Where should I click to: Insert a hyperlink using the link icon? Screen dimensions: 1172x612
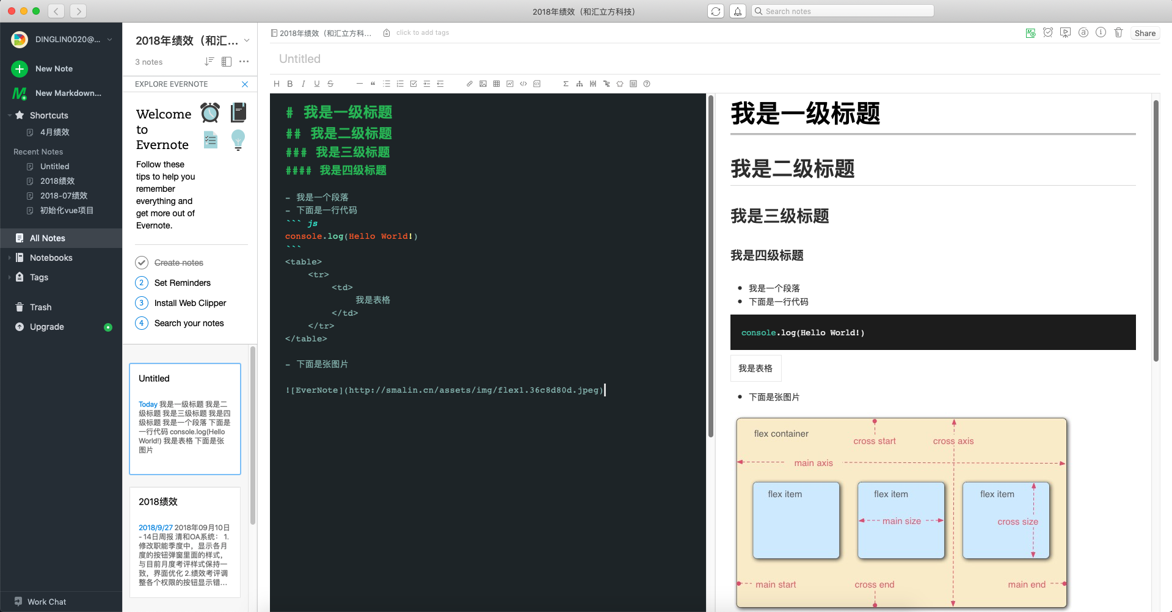tap(469, 84)
